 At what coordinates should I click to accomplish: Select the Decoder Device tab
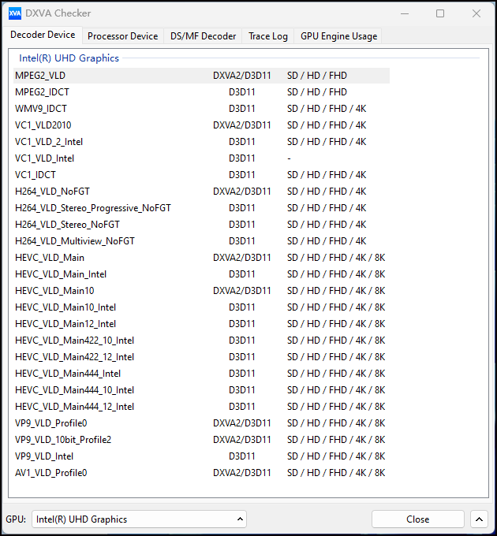pyautogui.click(x=43, y=35)
